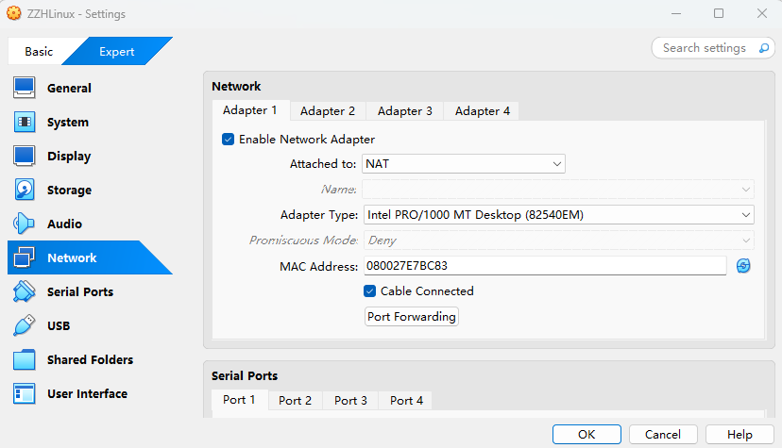Switch to the Basic settings mode

[x=39, y=52]
